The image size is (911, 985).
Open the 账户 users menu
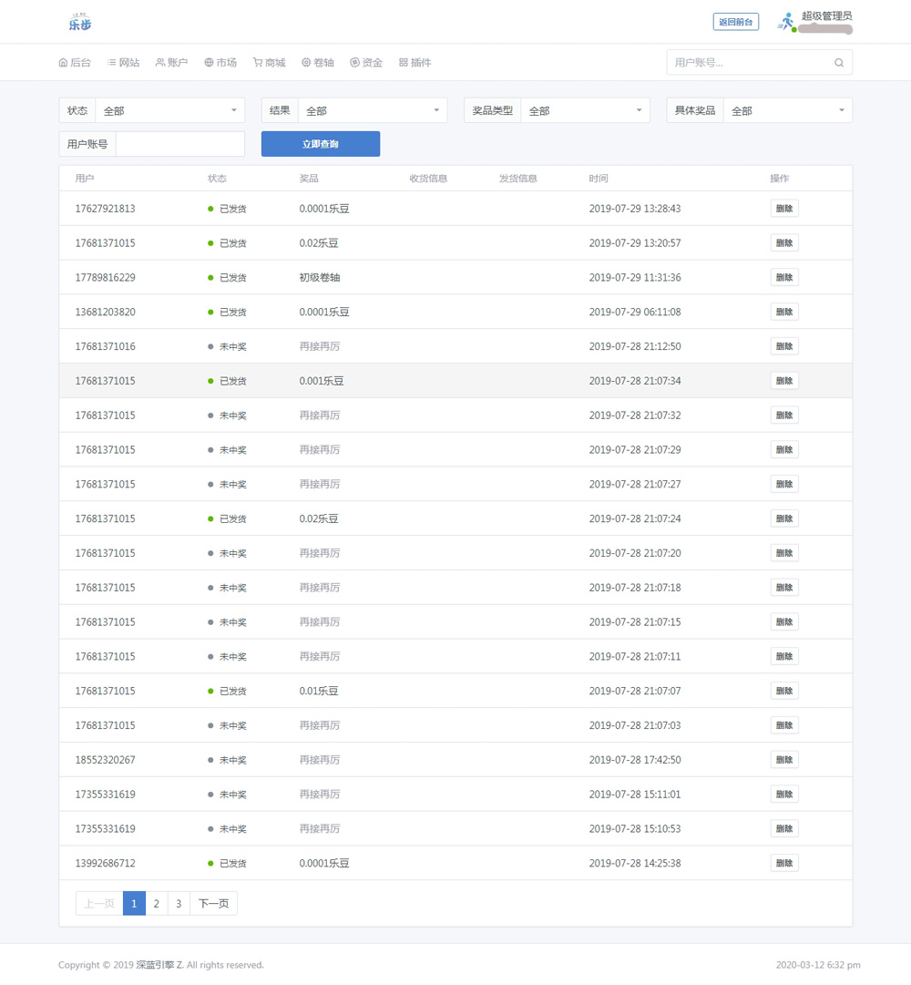pyautogui.click(x=171, y=63)
